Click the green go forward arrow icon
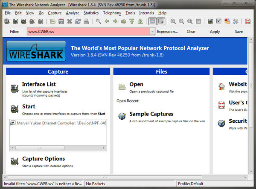 [115, 21]
